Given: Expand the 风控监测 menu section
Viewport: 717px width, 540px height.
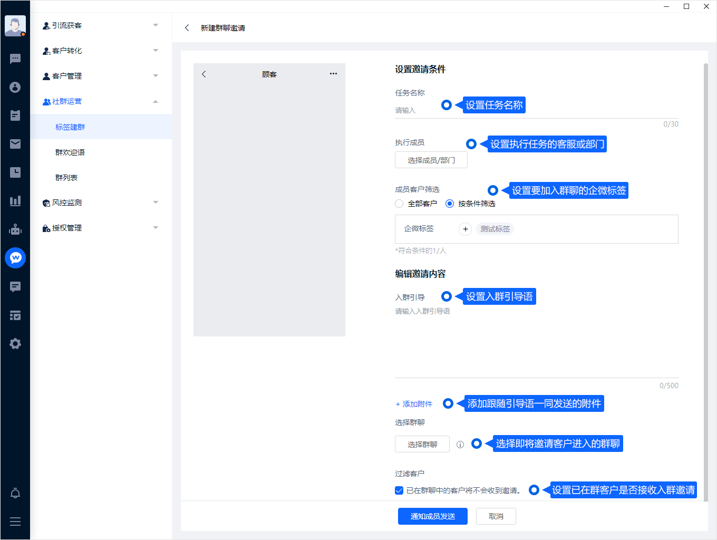Looking at the screenshot, I should pyautogui.click(x=101, y=202).
